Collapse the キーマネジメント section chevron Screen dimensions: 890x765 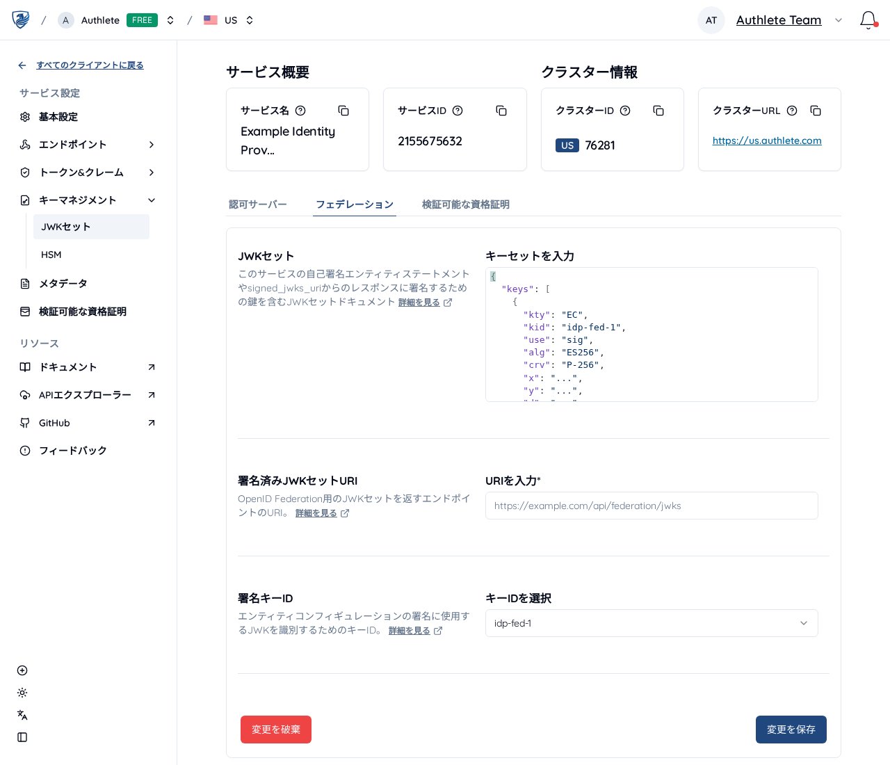152,200
